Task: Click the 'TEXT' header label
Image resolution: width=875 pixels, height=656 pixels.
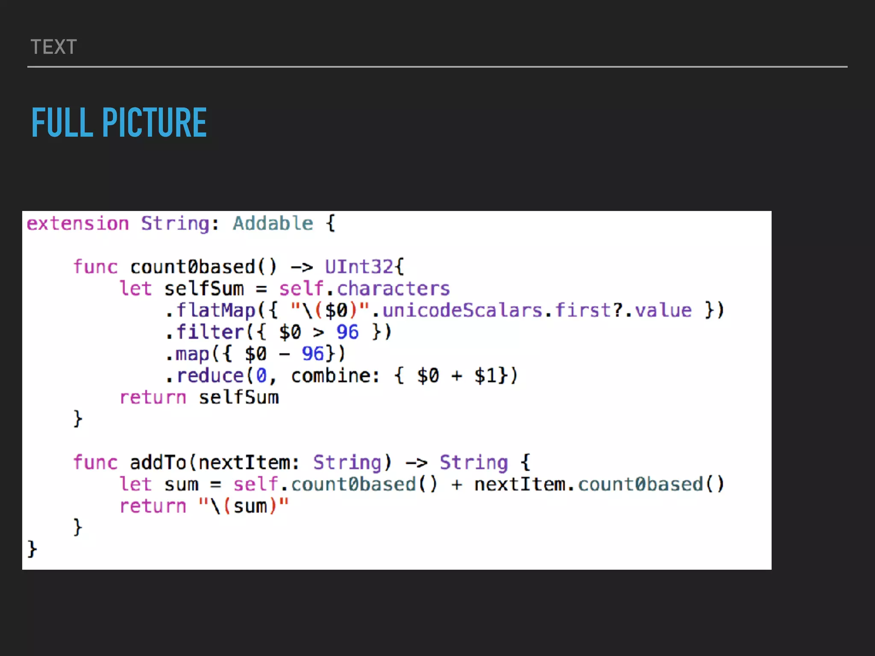Action: click(x=54, y=47)
